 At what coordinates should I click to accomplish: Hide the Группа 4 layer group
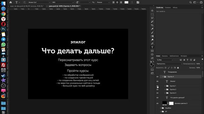click(157, 77)
